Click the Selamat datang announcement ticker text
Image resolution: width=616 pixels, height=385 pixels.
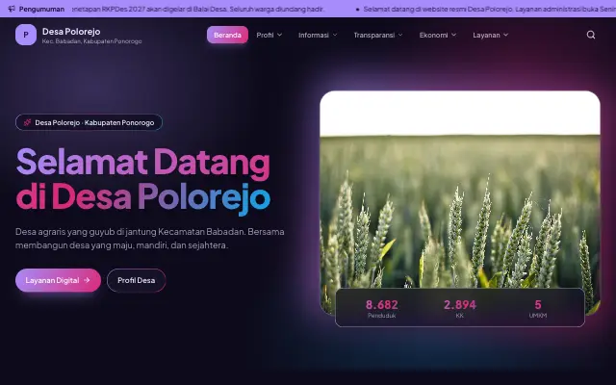(x=490, y=9)
